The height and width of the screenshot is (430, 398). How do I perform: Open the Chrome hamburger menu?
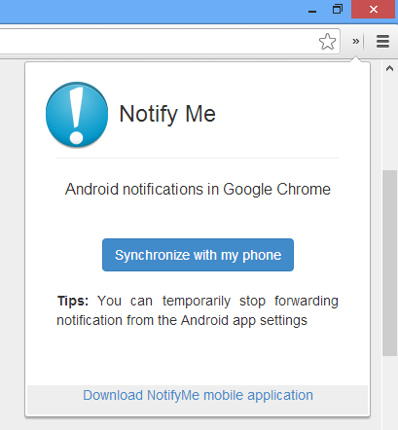(x=382, y=42)
